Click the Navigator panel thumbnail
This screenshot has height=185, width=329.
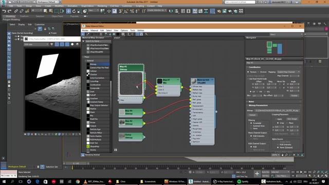(x=274, y=48)
